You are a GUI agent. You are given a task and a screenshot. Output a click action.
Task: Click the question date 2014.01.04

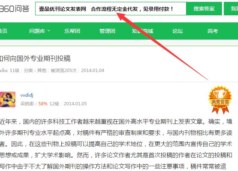(x=93, y=71)
